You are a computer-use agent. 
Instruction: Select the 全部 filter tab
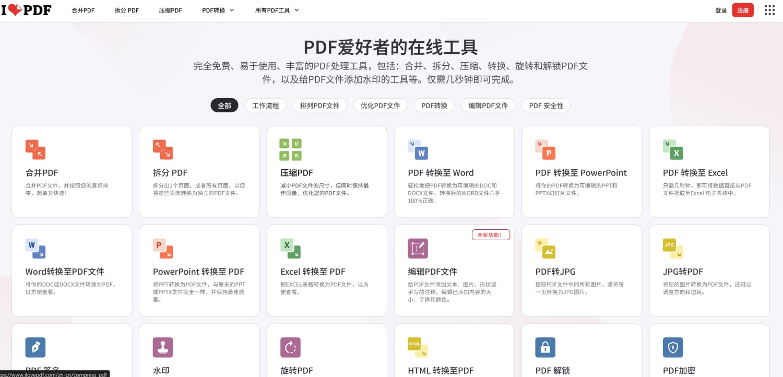pos(224,105)
